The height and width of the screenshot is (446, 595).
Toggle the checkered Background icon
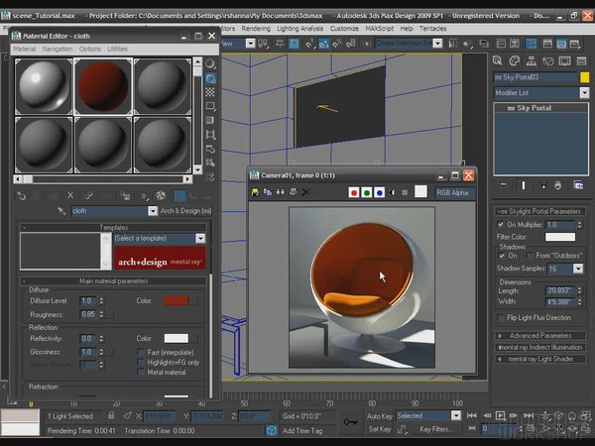(x=210, y=92)
